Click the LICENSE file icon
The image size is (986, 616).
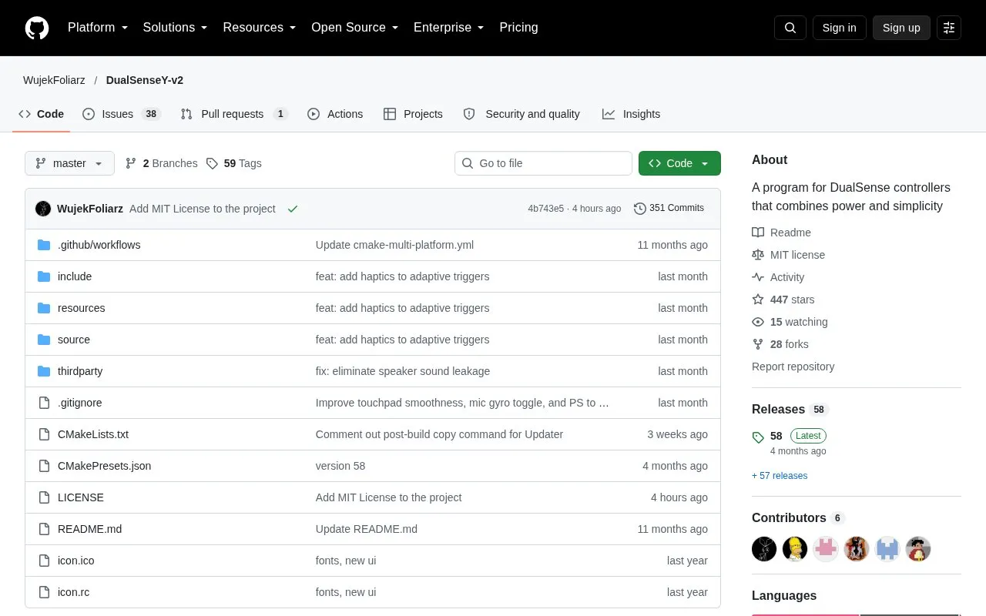pyautogui.click(x=44, y=497)
